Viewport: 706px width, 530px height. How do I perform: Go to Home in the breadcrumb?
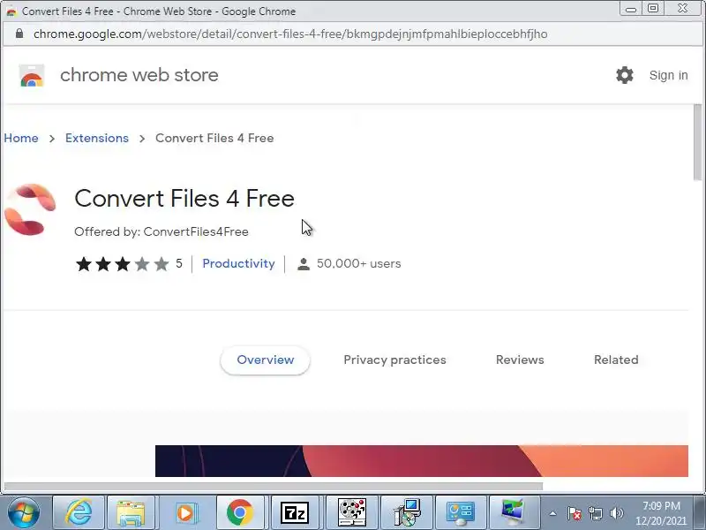pos(20,138)
